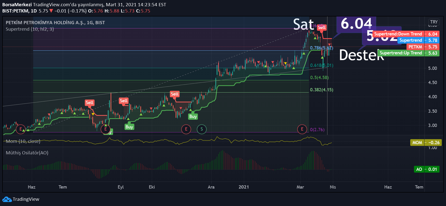Click the 0.786(5.62) Fibonacci level label
The width and height of the screenshot is (446, 206).
322,48
